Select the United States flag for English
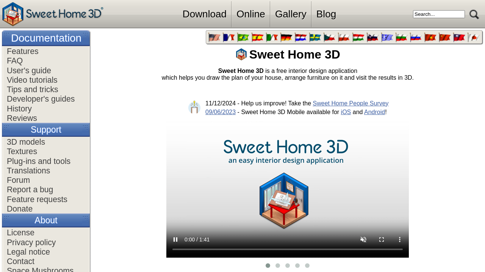The width and height of the screenshot is (485, 272). click(x=214, y=37)
